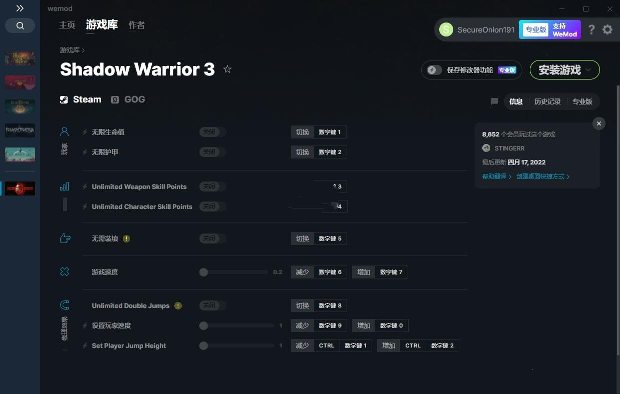Toggle 无需装填 switch
Image resolution: width=620 pixels, height=394 pixels.
(213, 238)
